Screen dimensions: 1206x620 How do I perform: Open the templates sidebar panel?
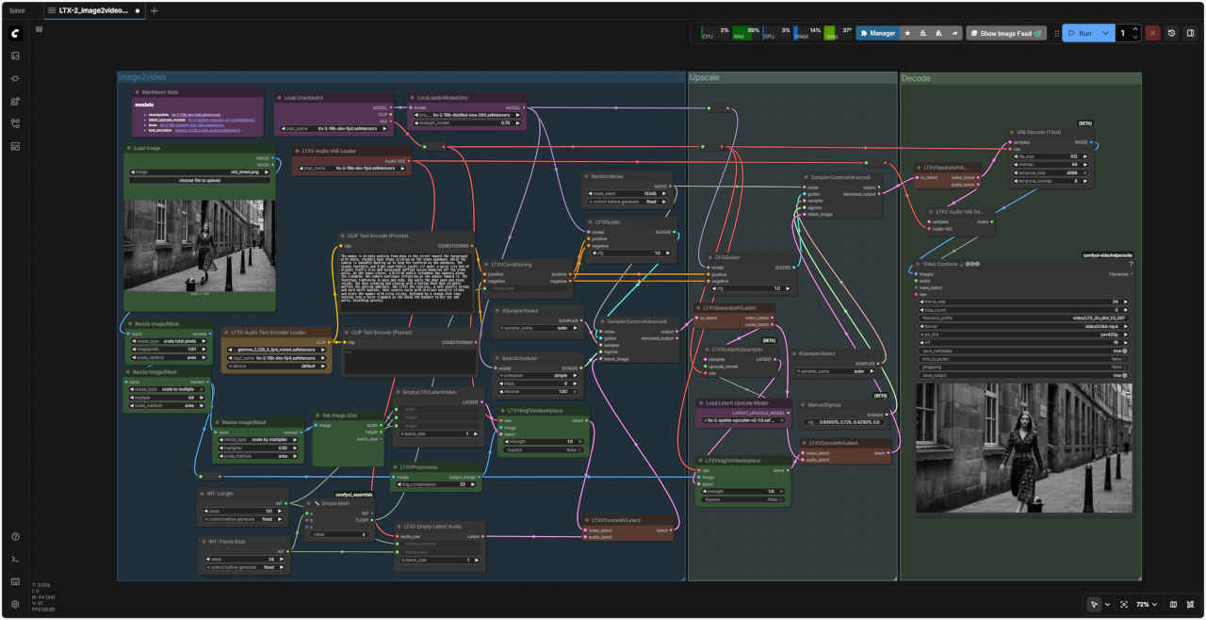pos(15,146)
